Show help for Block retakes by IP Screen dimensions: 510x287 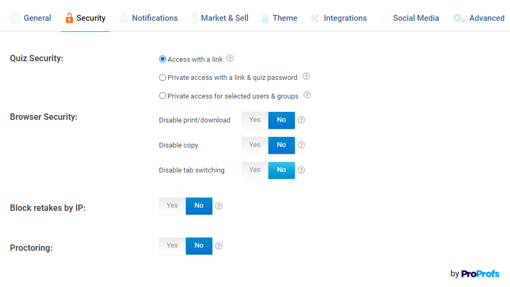click(219, 206)
